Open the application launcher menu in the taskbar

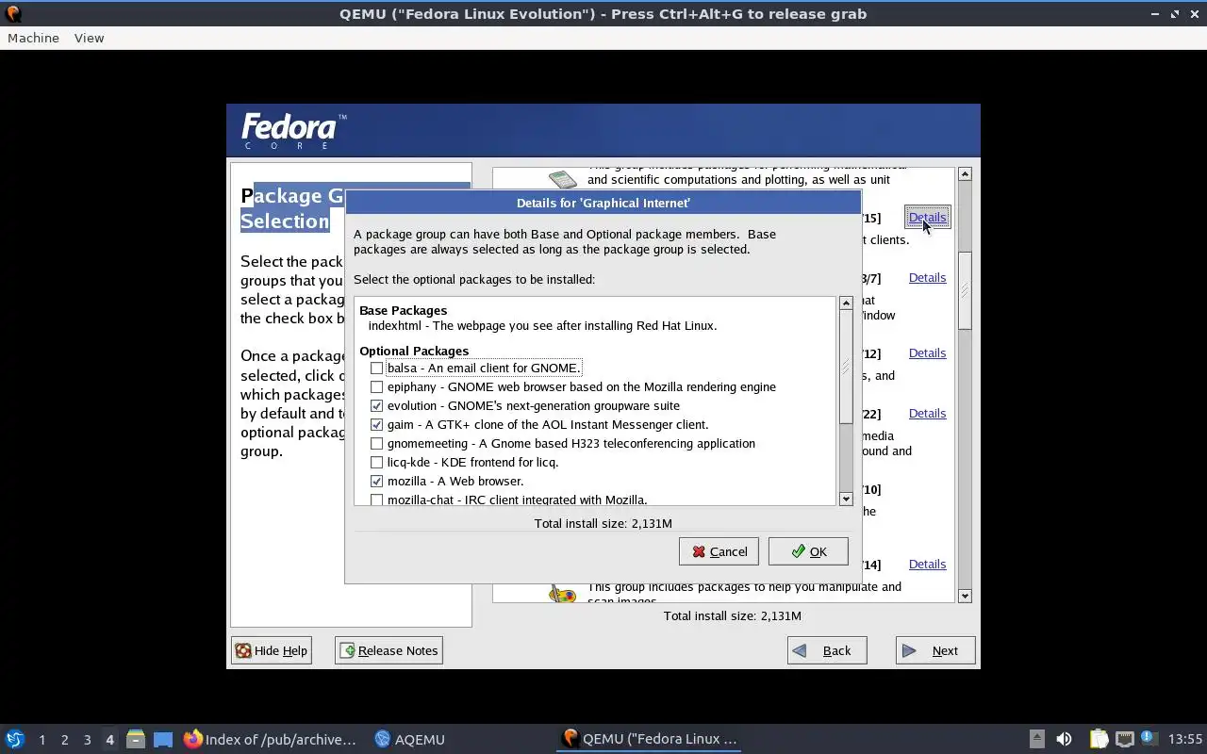(15, 739)
